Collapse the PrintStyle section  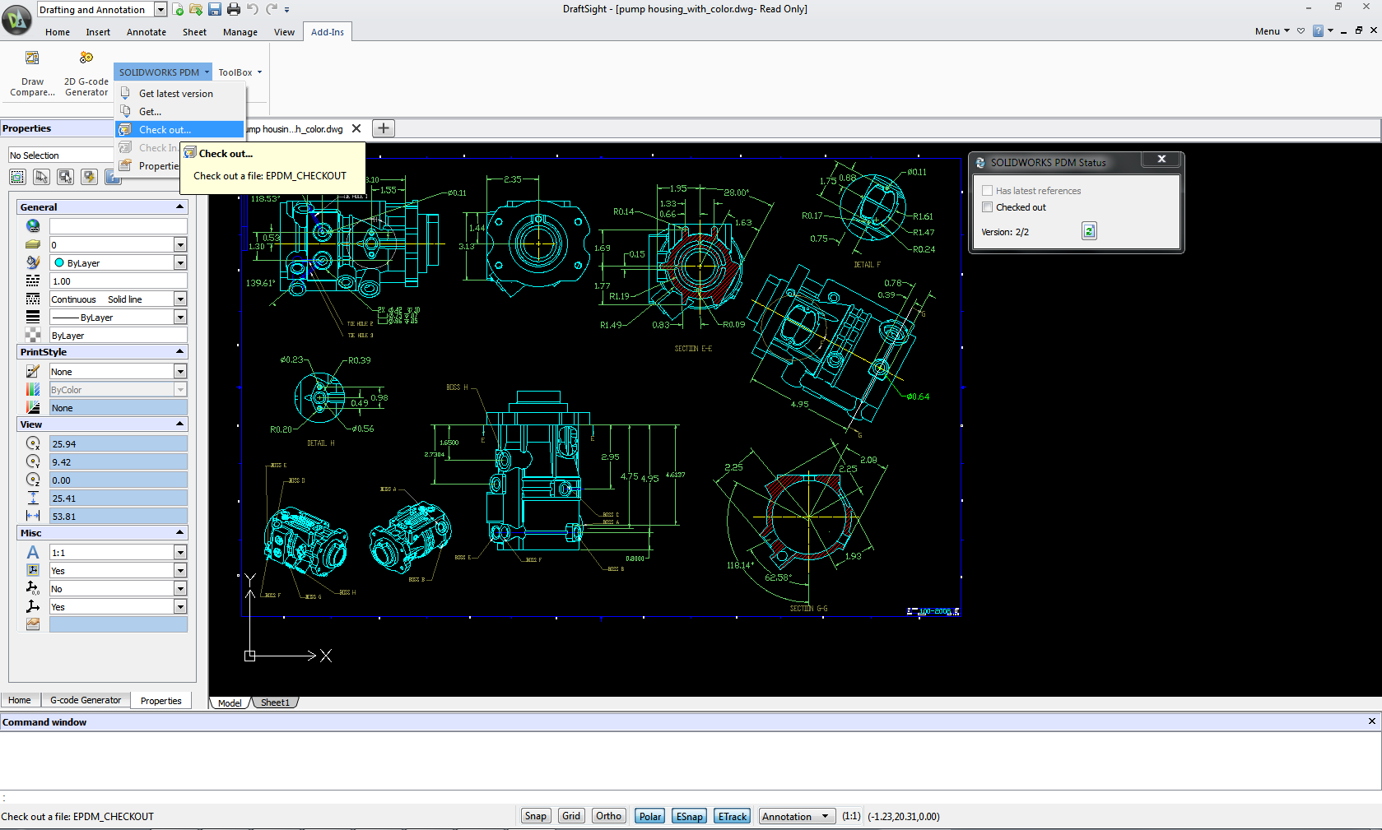(179, 351)
